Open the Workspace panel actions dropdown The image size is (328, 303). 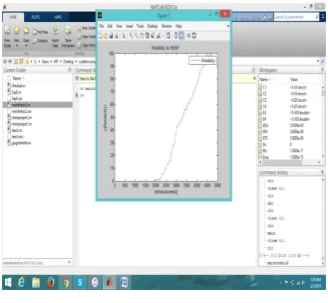coord(322,70)
